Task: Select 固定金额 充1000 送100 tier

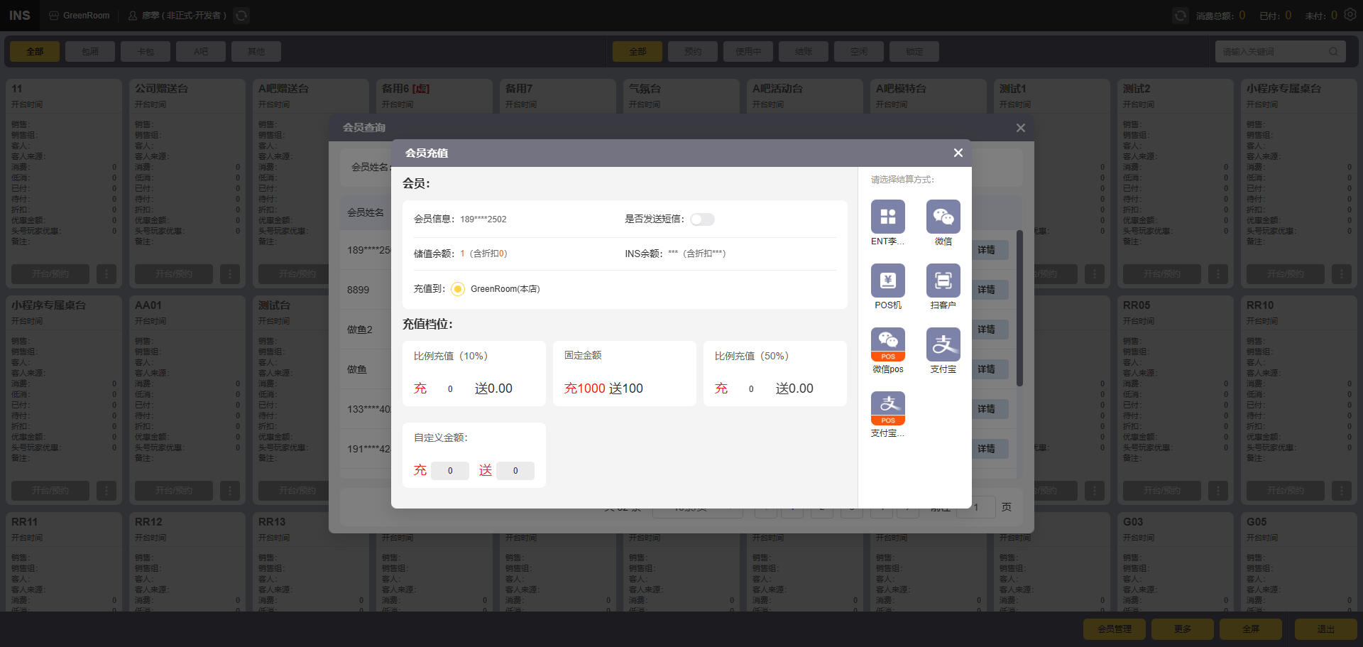Action: pyautogui.click(x=625, y=374)
